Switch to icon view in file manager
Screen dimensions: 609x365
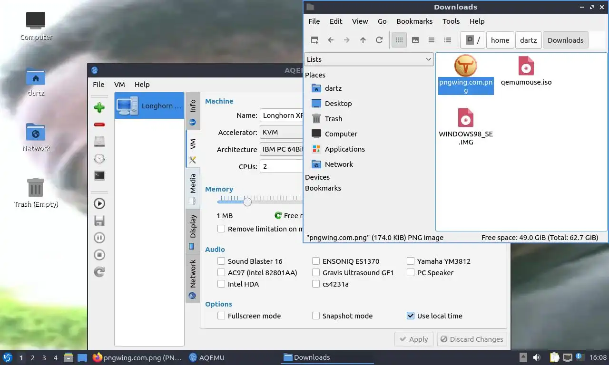click(x=399, y=40)
